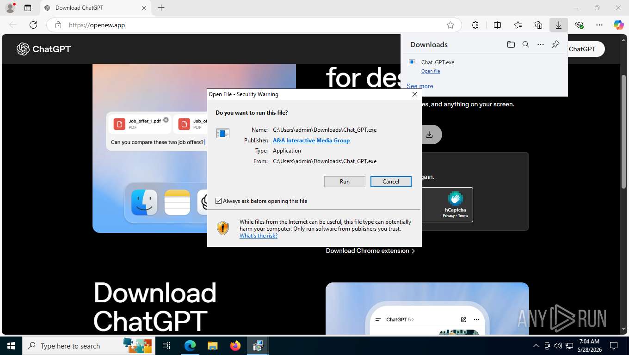Select the Download ChatGPT tab

point(96,8)
